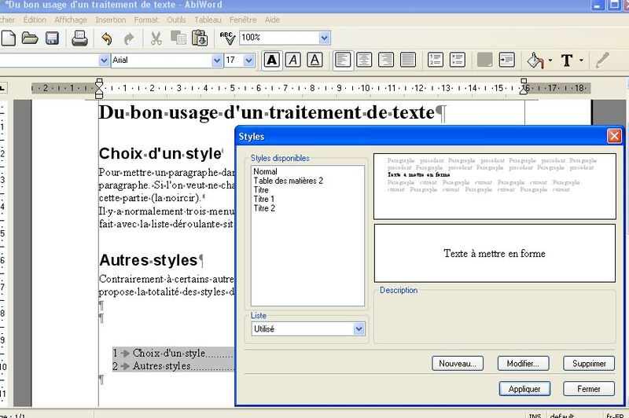Open the Tableau menu
The width and height of the screenshot is (629, 418).
[208, 20]
